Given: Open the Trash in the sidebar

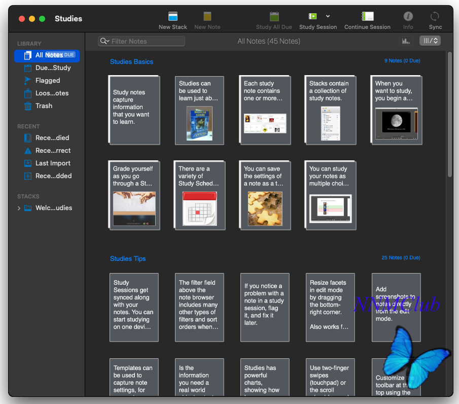Looking at the screenshot, I should [44, 106].
